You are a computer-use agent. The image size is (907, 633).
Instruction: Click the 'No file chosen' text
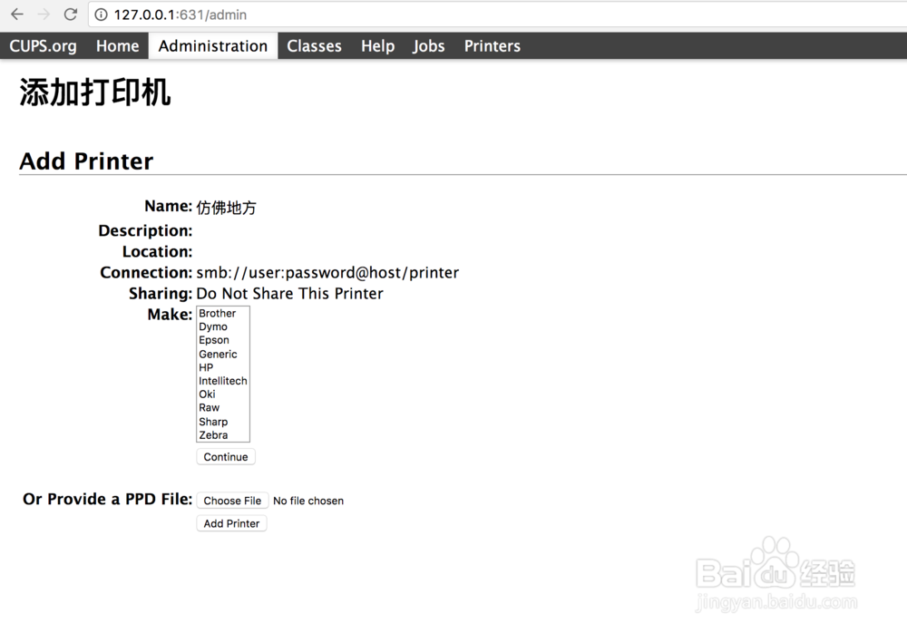(308, 501)
